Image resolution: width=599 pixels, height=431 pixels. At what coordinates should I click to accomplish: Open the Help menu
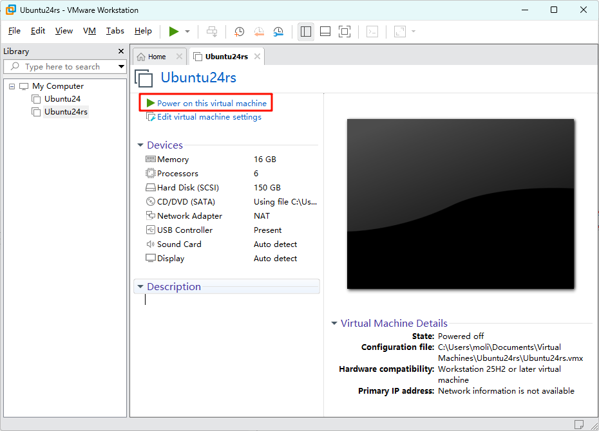143,31
